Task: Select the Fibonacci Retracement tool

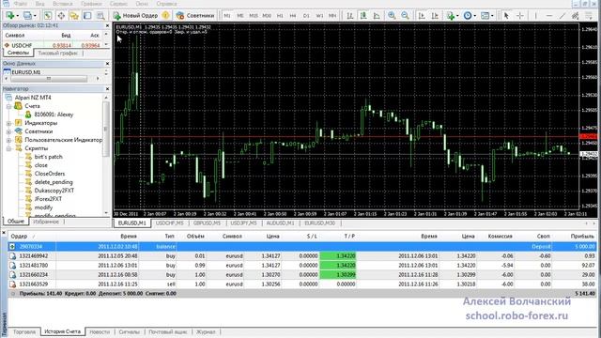Action: (589, 16)
